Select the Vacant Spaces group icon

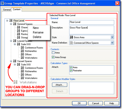15,61
